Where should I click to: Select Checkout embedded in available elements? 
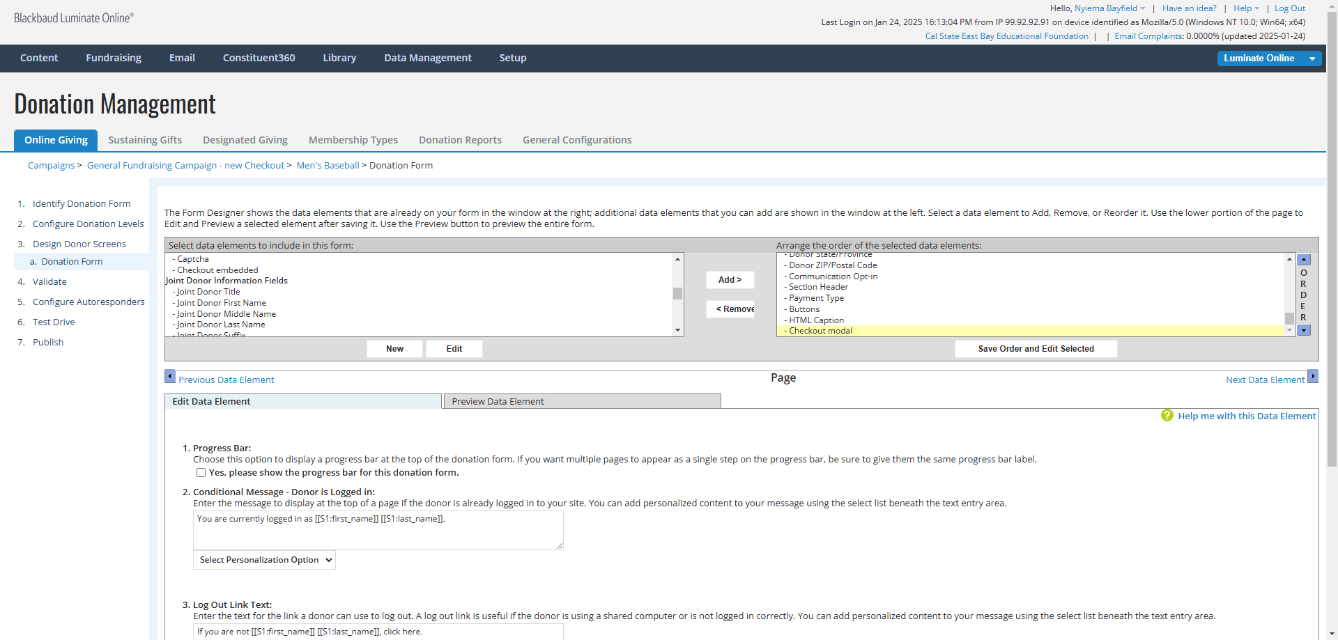pos(418,270)
